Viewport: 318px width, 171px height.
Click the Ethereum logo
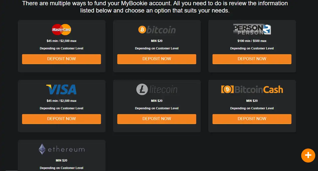[61, 149]
